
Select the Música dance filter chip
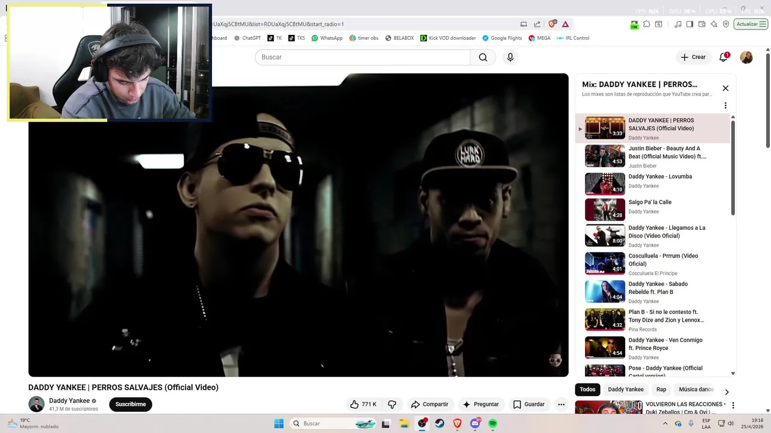pos(696,389)
